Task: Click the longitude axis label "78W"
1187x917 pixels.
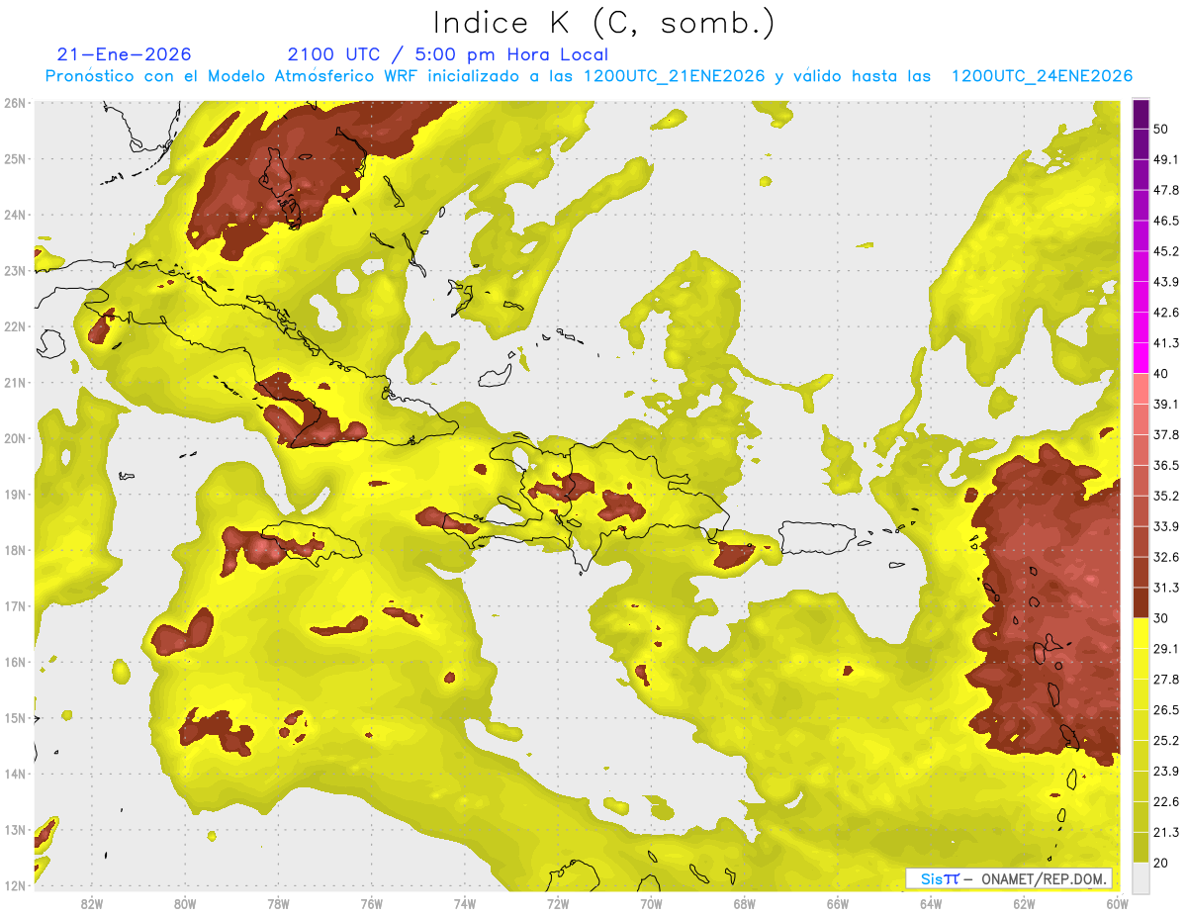Action: click(x=278, y=904)
